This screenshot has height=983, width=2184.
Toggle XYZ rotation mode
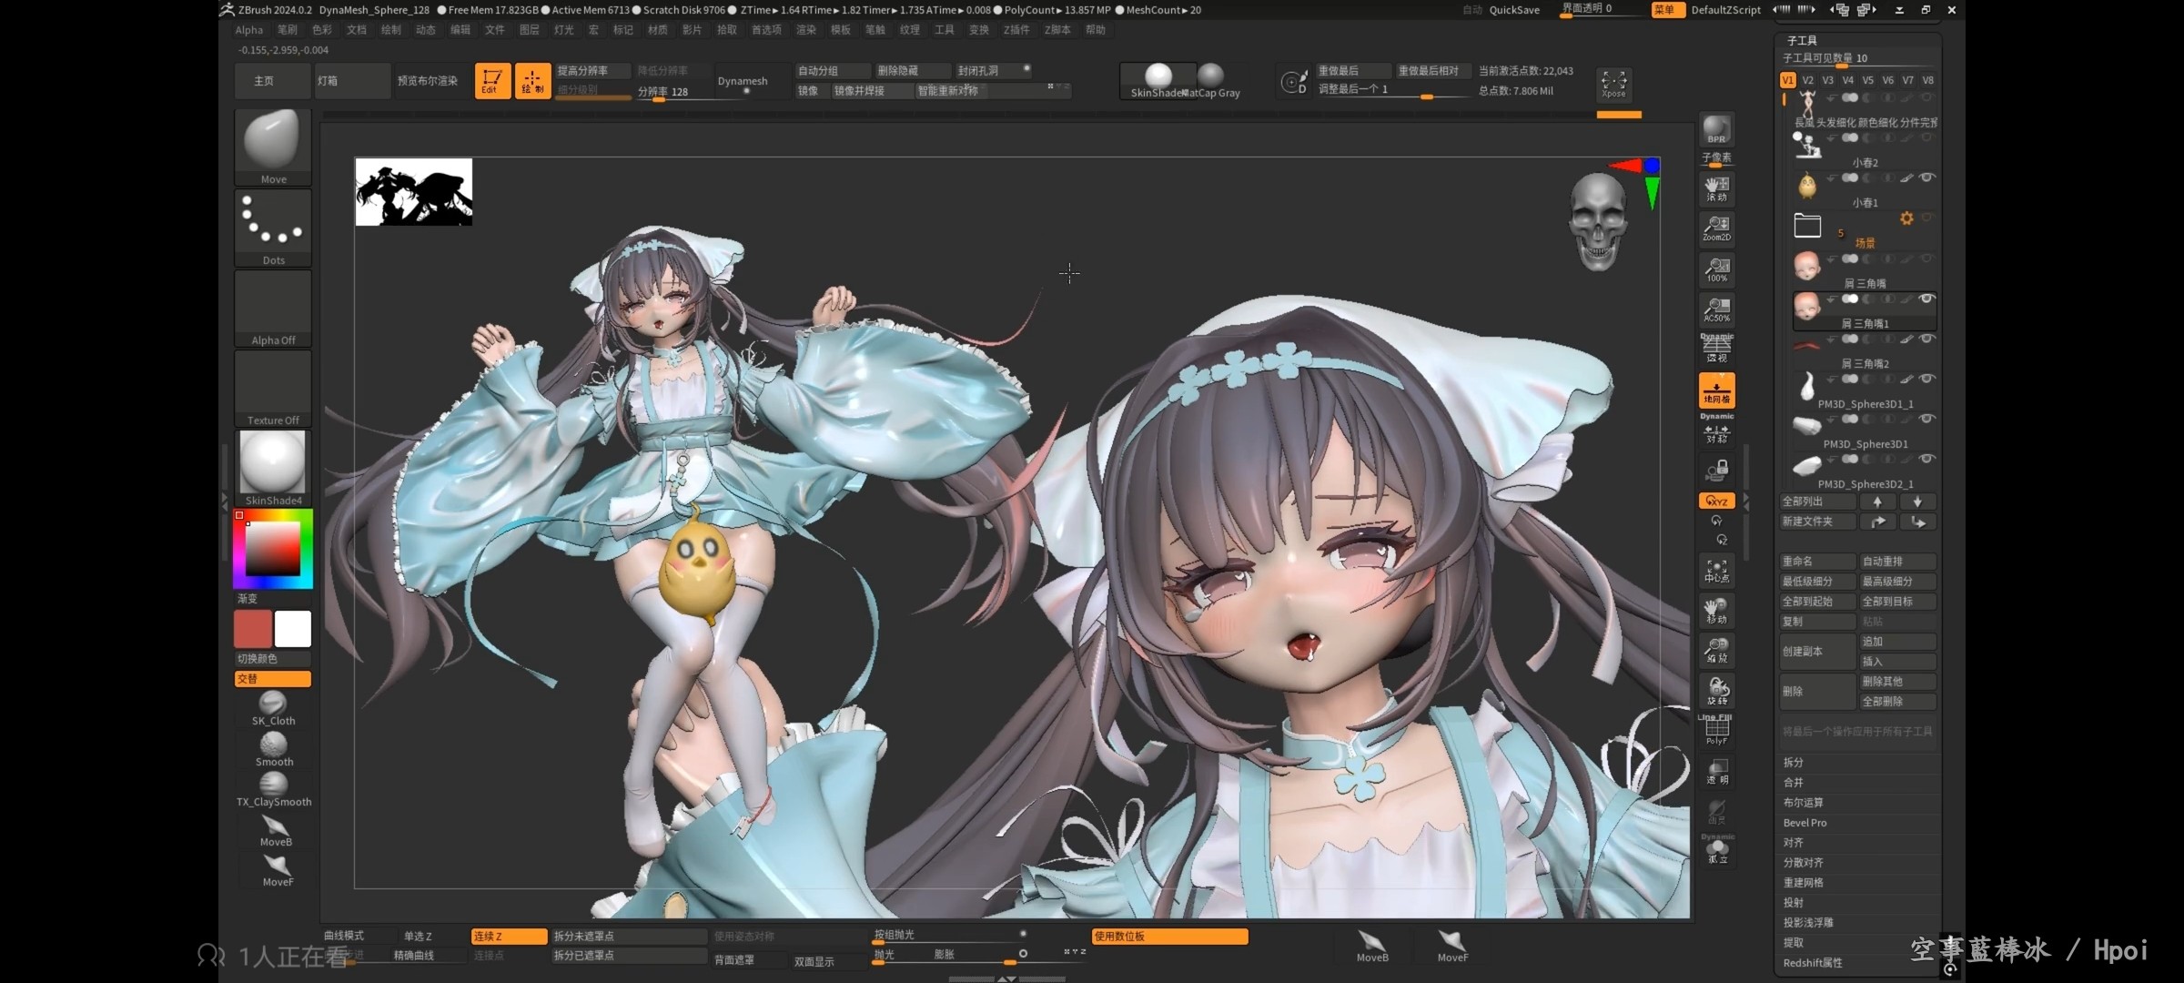[x=1717, y=501]
